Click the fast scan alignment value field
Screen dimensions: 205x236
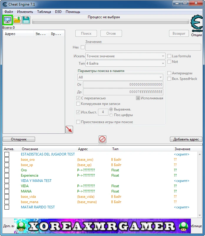pyautogui.click(x=103, y=112)
